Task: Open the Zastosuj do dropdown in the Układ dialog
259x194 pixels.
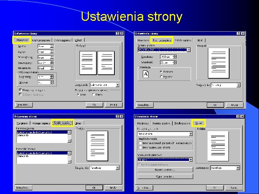Action: [x=238, y=168]
